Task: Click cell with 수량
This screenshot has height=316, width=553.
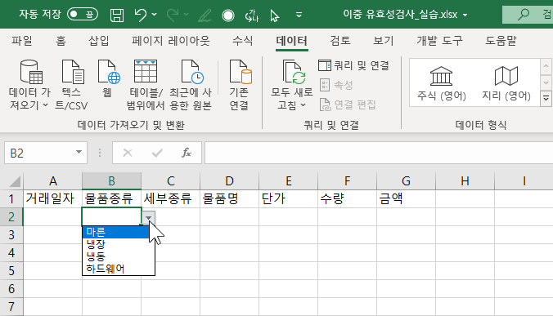Action: [x=347, y=198]
